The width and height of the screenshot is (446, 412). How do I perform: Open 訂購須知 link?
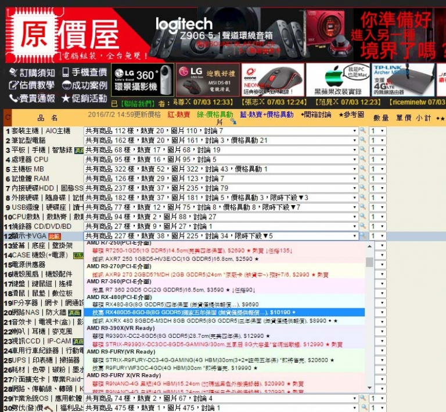(x=32, y=72)
